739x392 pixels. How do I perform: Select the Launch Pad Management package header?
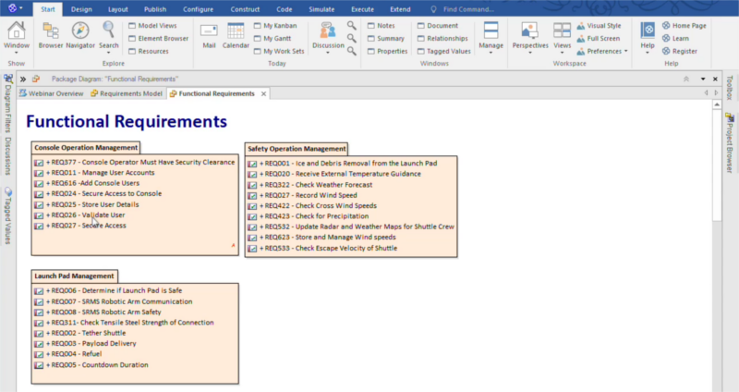74,276
